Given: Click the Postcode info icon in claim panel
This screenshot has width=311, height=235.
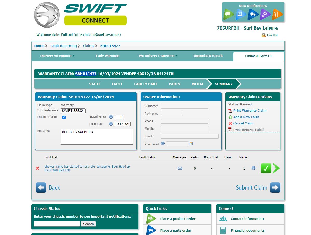Looking at the screenshot, I should pos(111,124).
